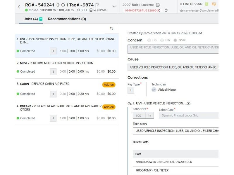The width and height of the screenshot is (234, 175).
Task: Click the ajeisenmenger email address
Action: [199, 10]
